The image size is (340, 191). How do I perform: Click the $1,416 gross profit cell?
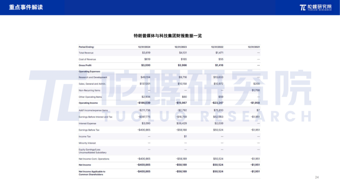[219, 65]
